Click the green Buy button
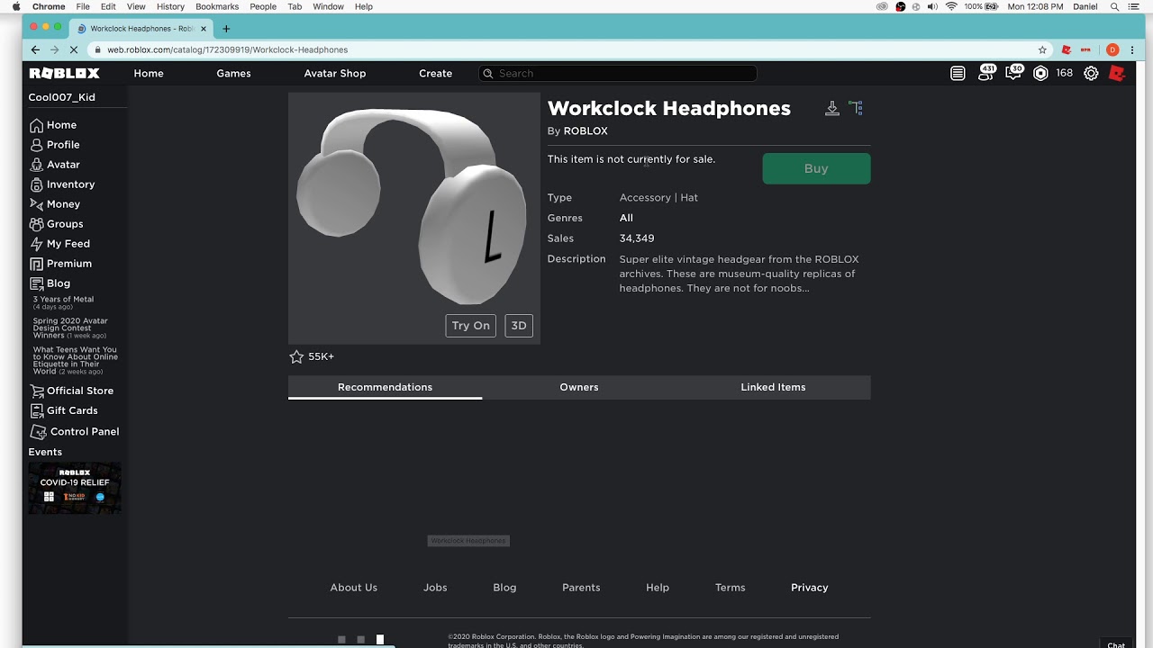The height and width of the screenshot is (648, 1153). [816, 168]
